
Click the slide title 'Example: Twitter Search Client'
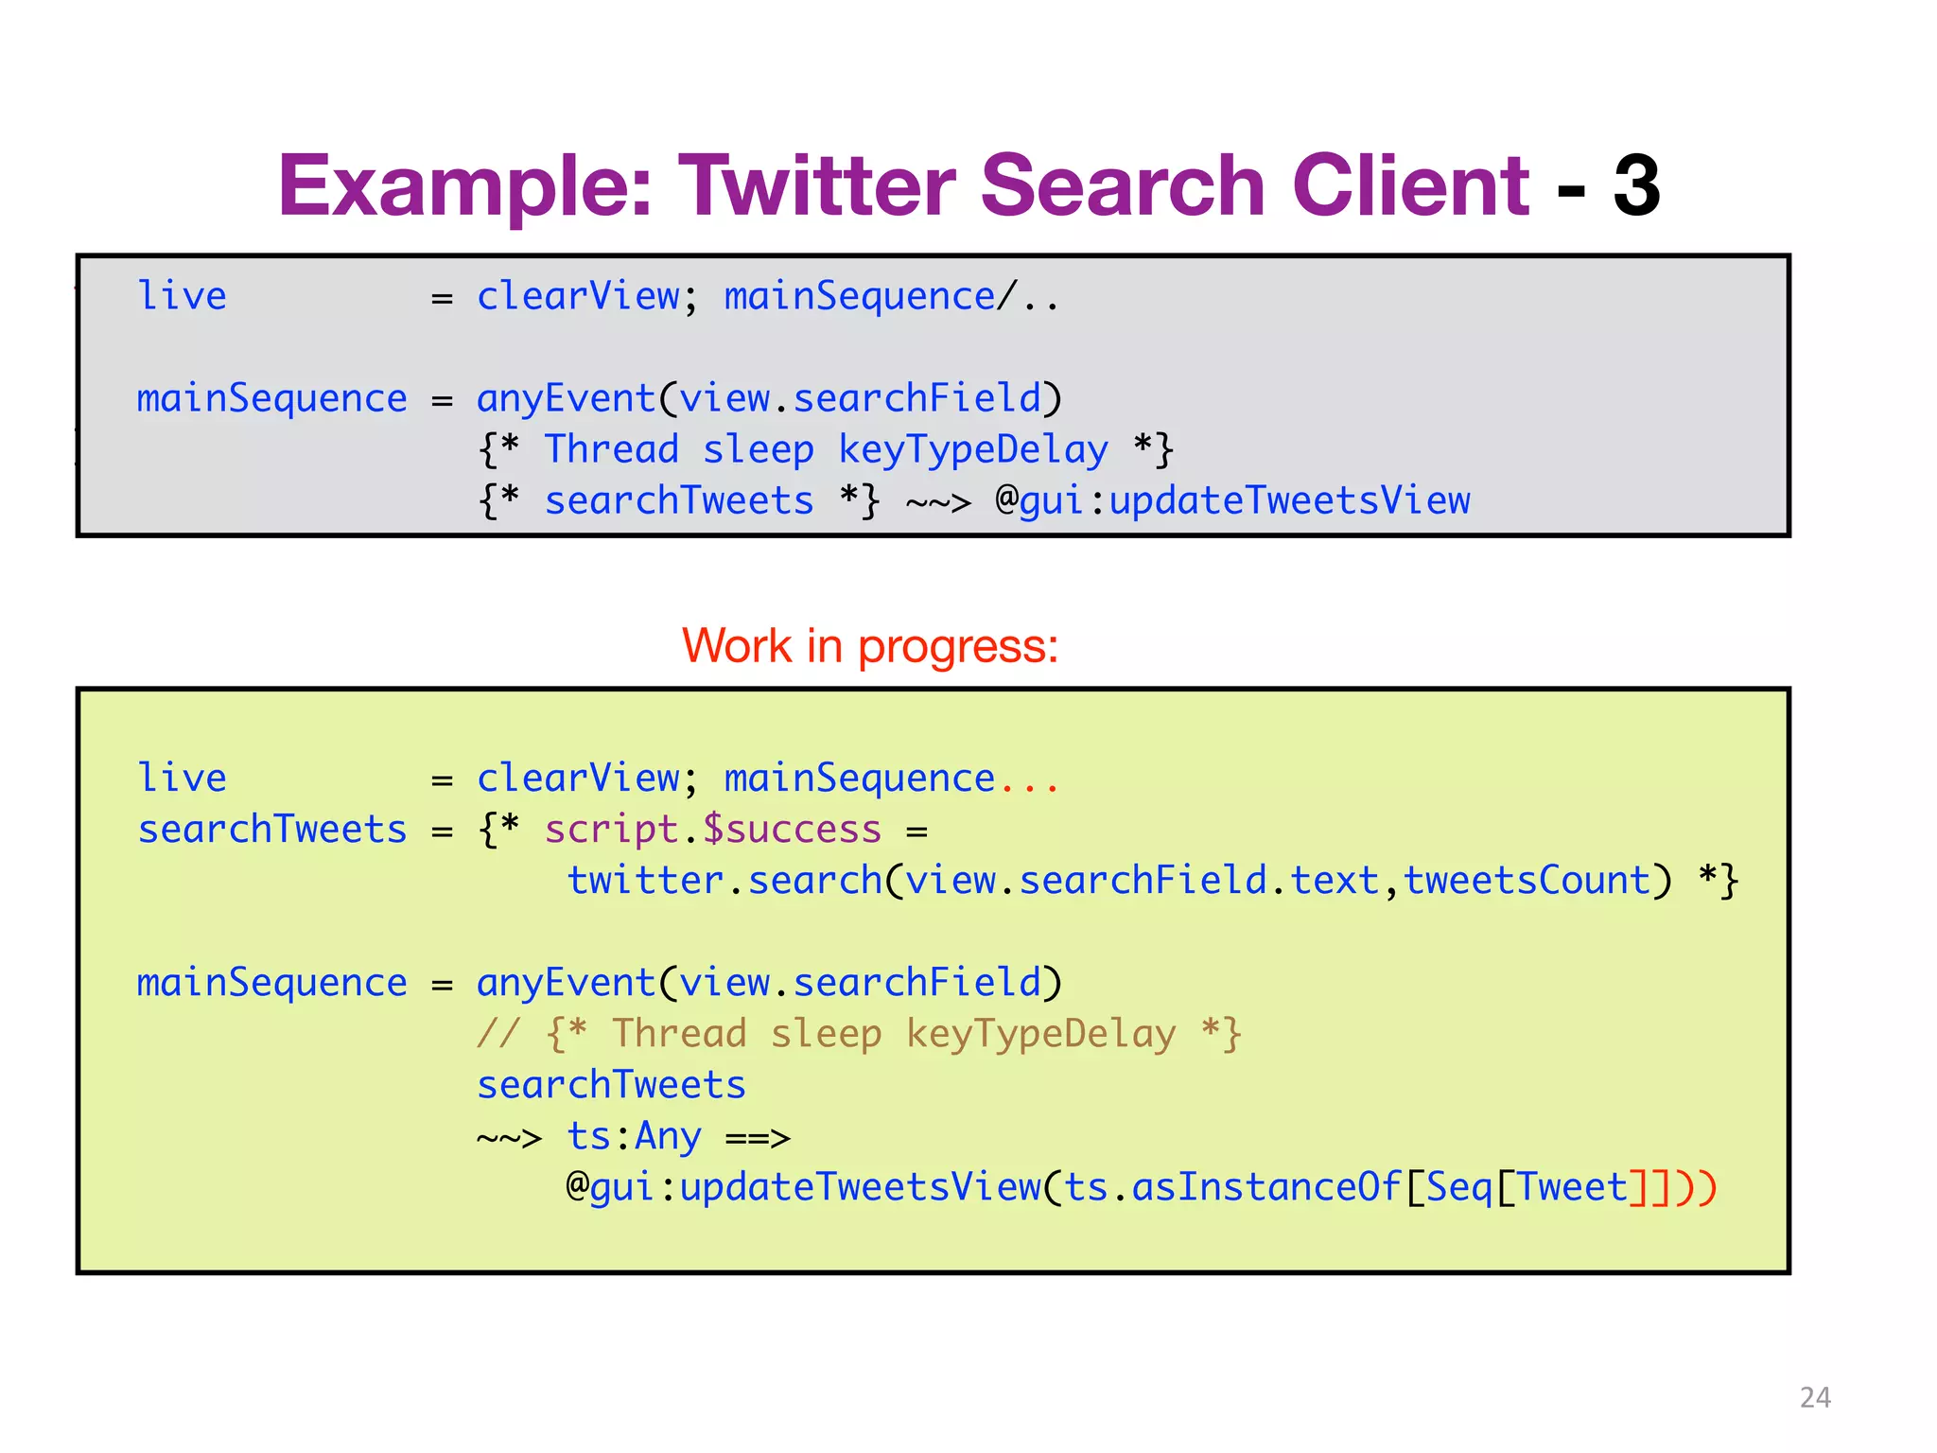click(903, 185)
